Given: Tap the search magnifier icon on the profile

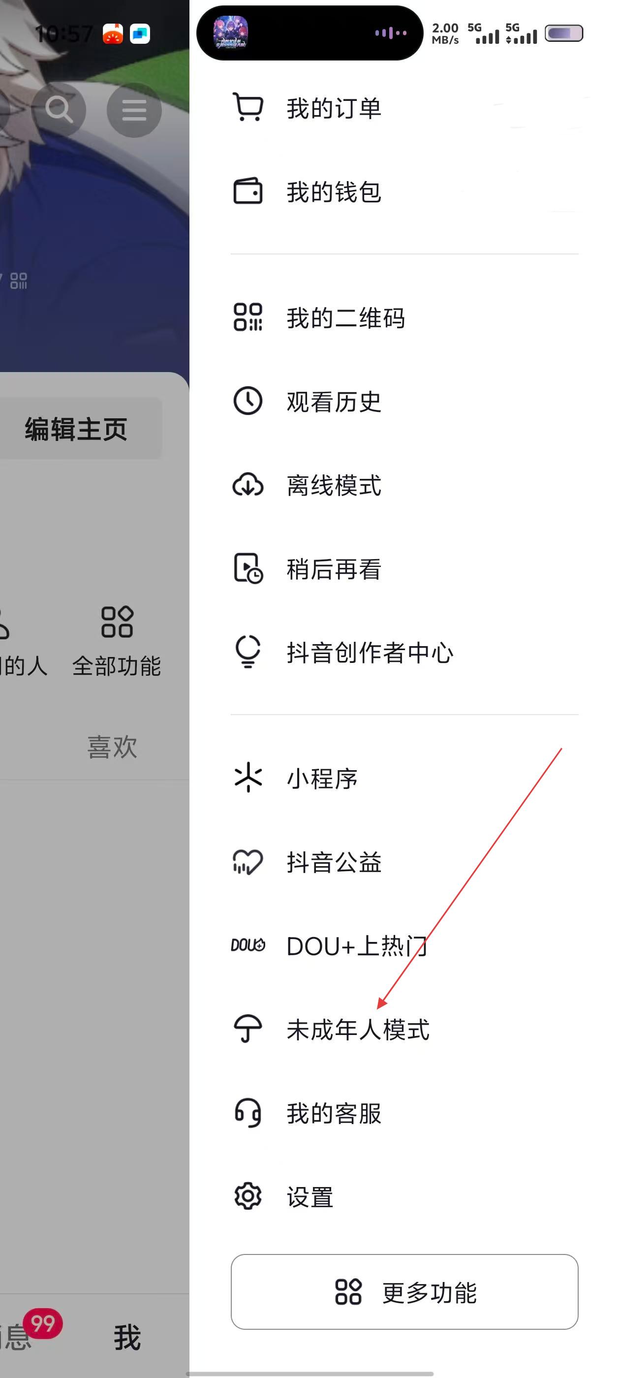Looking at the screenshot, I should click(59, 110).
